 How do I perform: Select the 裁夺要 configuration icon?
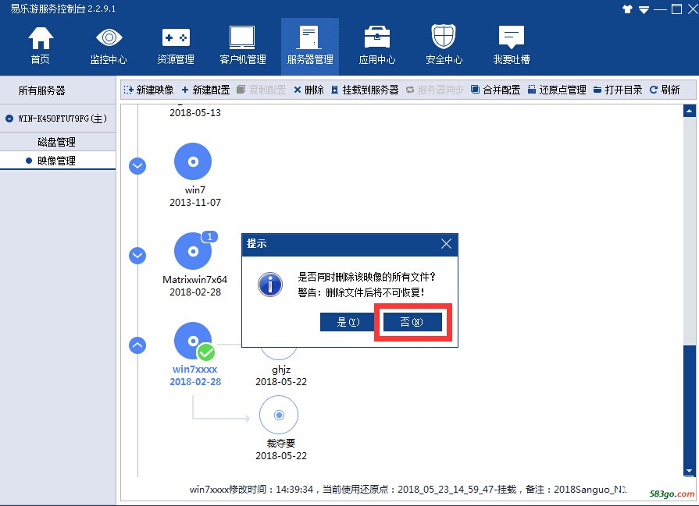(x=279, y=416)
